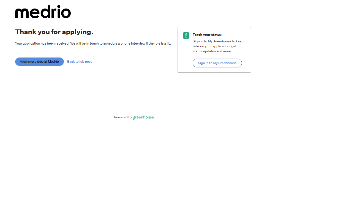Viewport: 357px width, 216px height.
Task: Click the "Track your status" card title
Action: 207,35
